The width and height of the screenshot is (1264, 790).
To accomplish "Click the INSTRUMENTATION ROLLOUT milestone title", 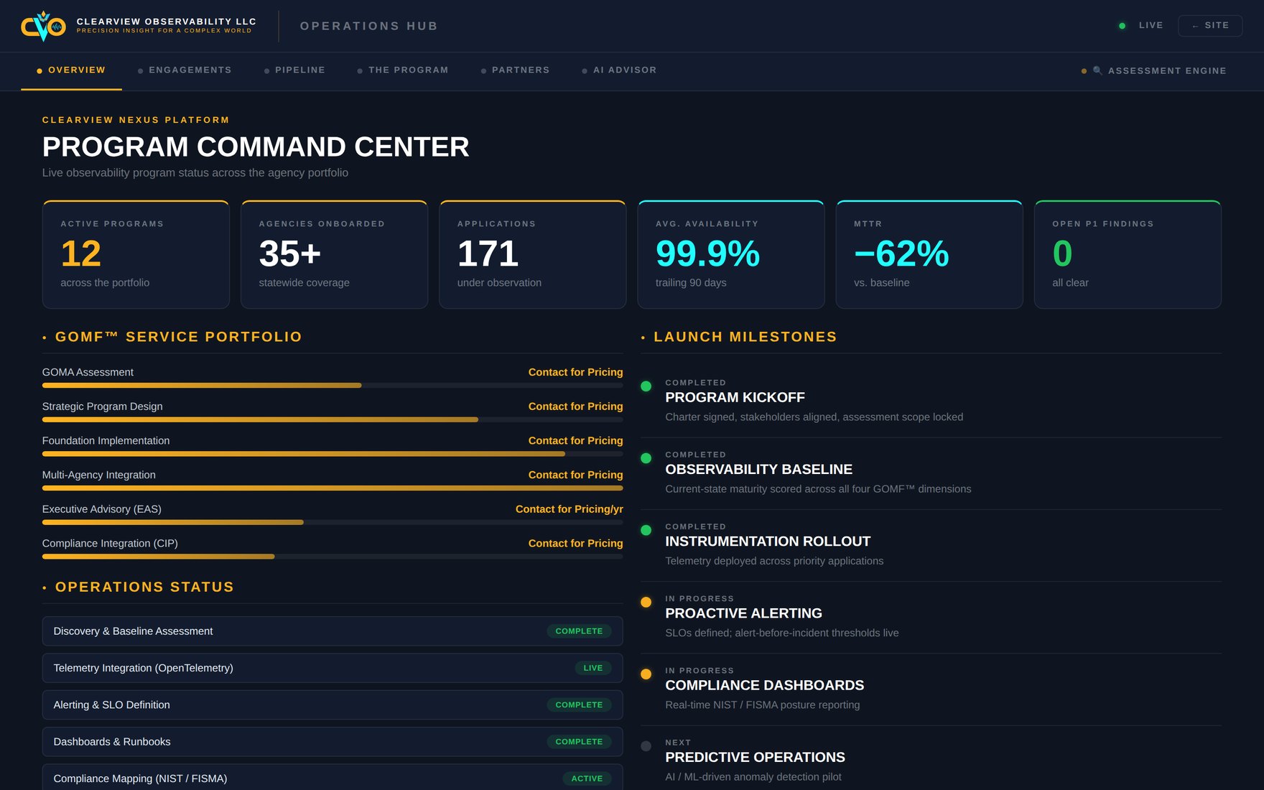I will pyautogui.click(x=768, y=542).
